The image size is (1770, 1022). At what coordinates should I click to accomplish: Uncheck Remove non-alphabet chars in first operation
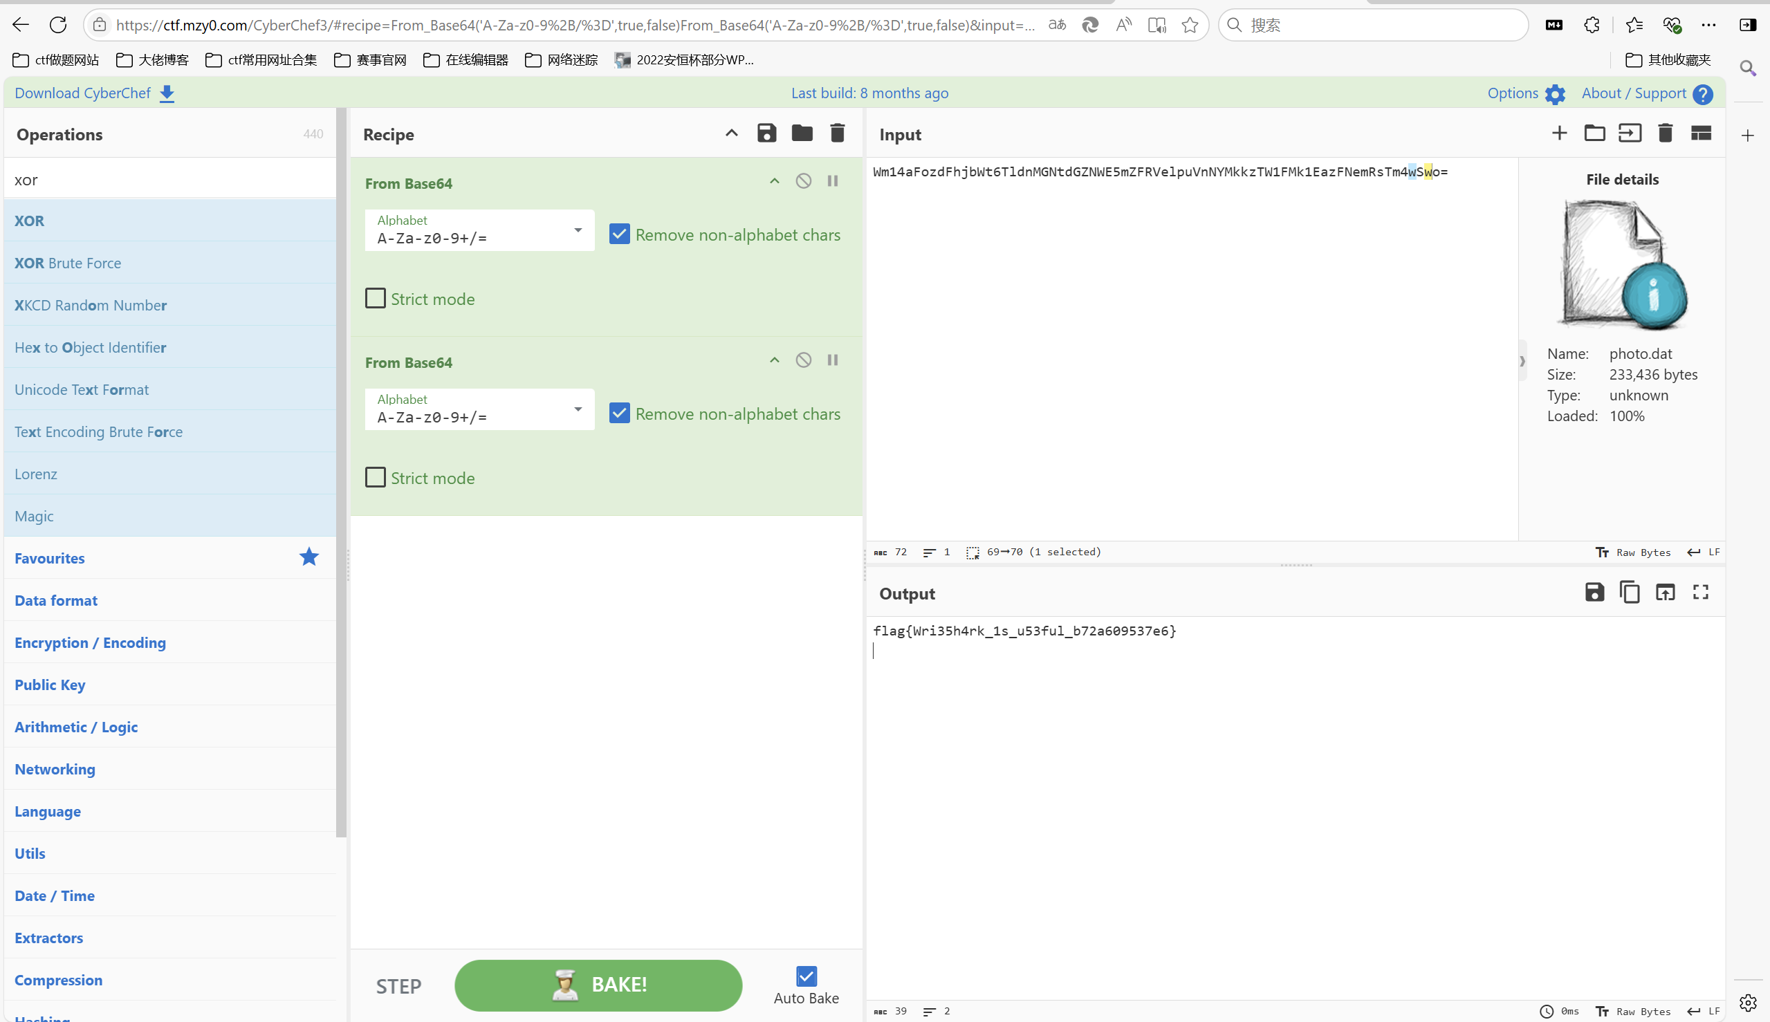pyautogui.click(x=619, y=234)
